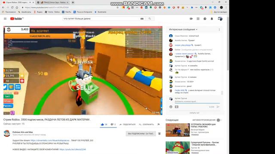
Task: Open the YouTube messages icon
Action: [x=205, y=19]
